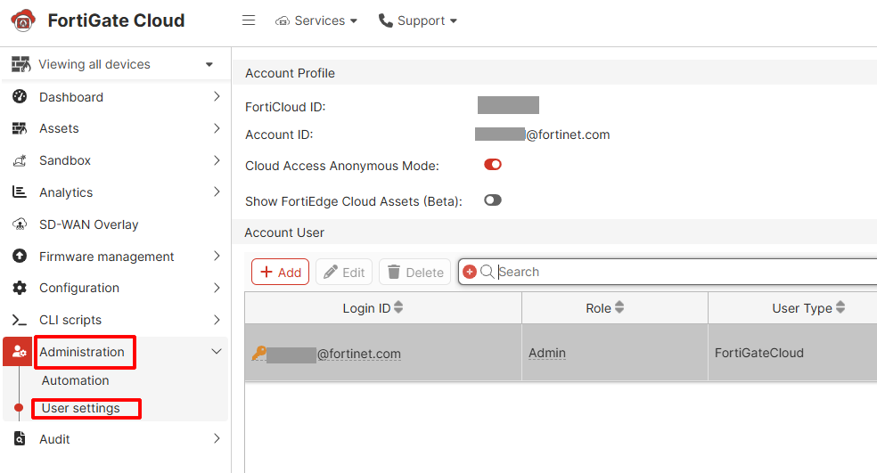Click the Analytics chart icon
Screen dimensions: 877x473
20,192
